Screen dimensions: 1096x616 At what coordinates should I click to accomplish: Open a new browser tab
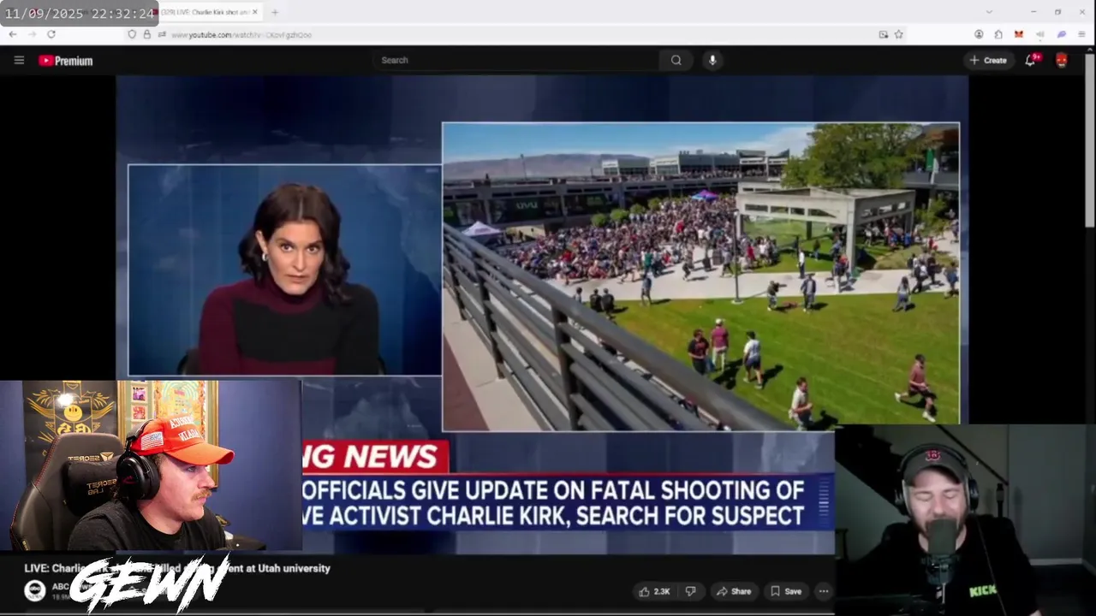point(275,12)
